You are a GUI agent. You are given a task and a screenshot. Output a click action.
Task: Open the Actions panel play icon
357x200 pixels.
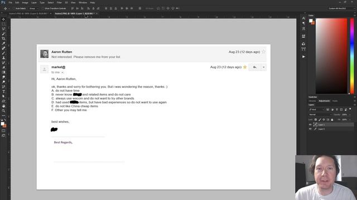pyautogui.click(x=303, y=57)
